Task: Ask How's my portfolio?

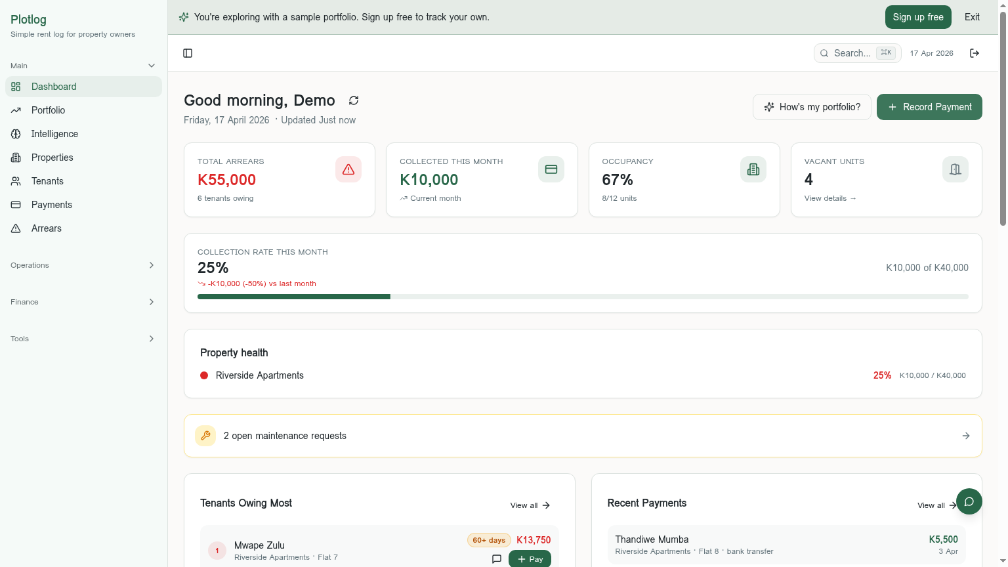Action: [812, 107]
